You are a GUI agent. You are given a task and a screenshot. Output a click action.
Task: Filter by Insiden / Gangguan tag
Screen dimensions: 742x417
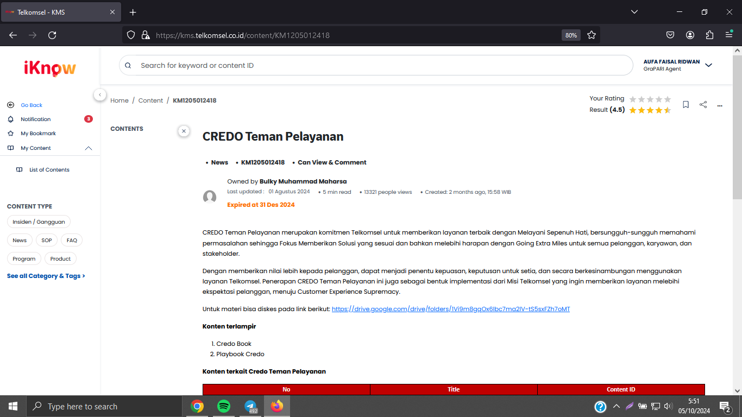[39, 222]
